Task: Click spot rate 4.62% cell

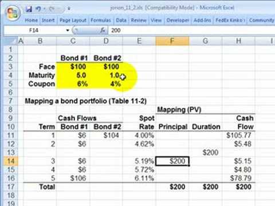Action: [139, 144]
